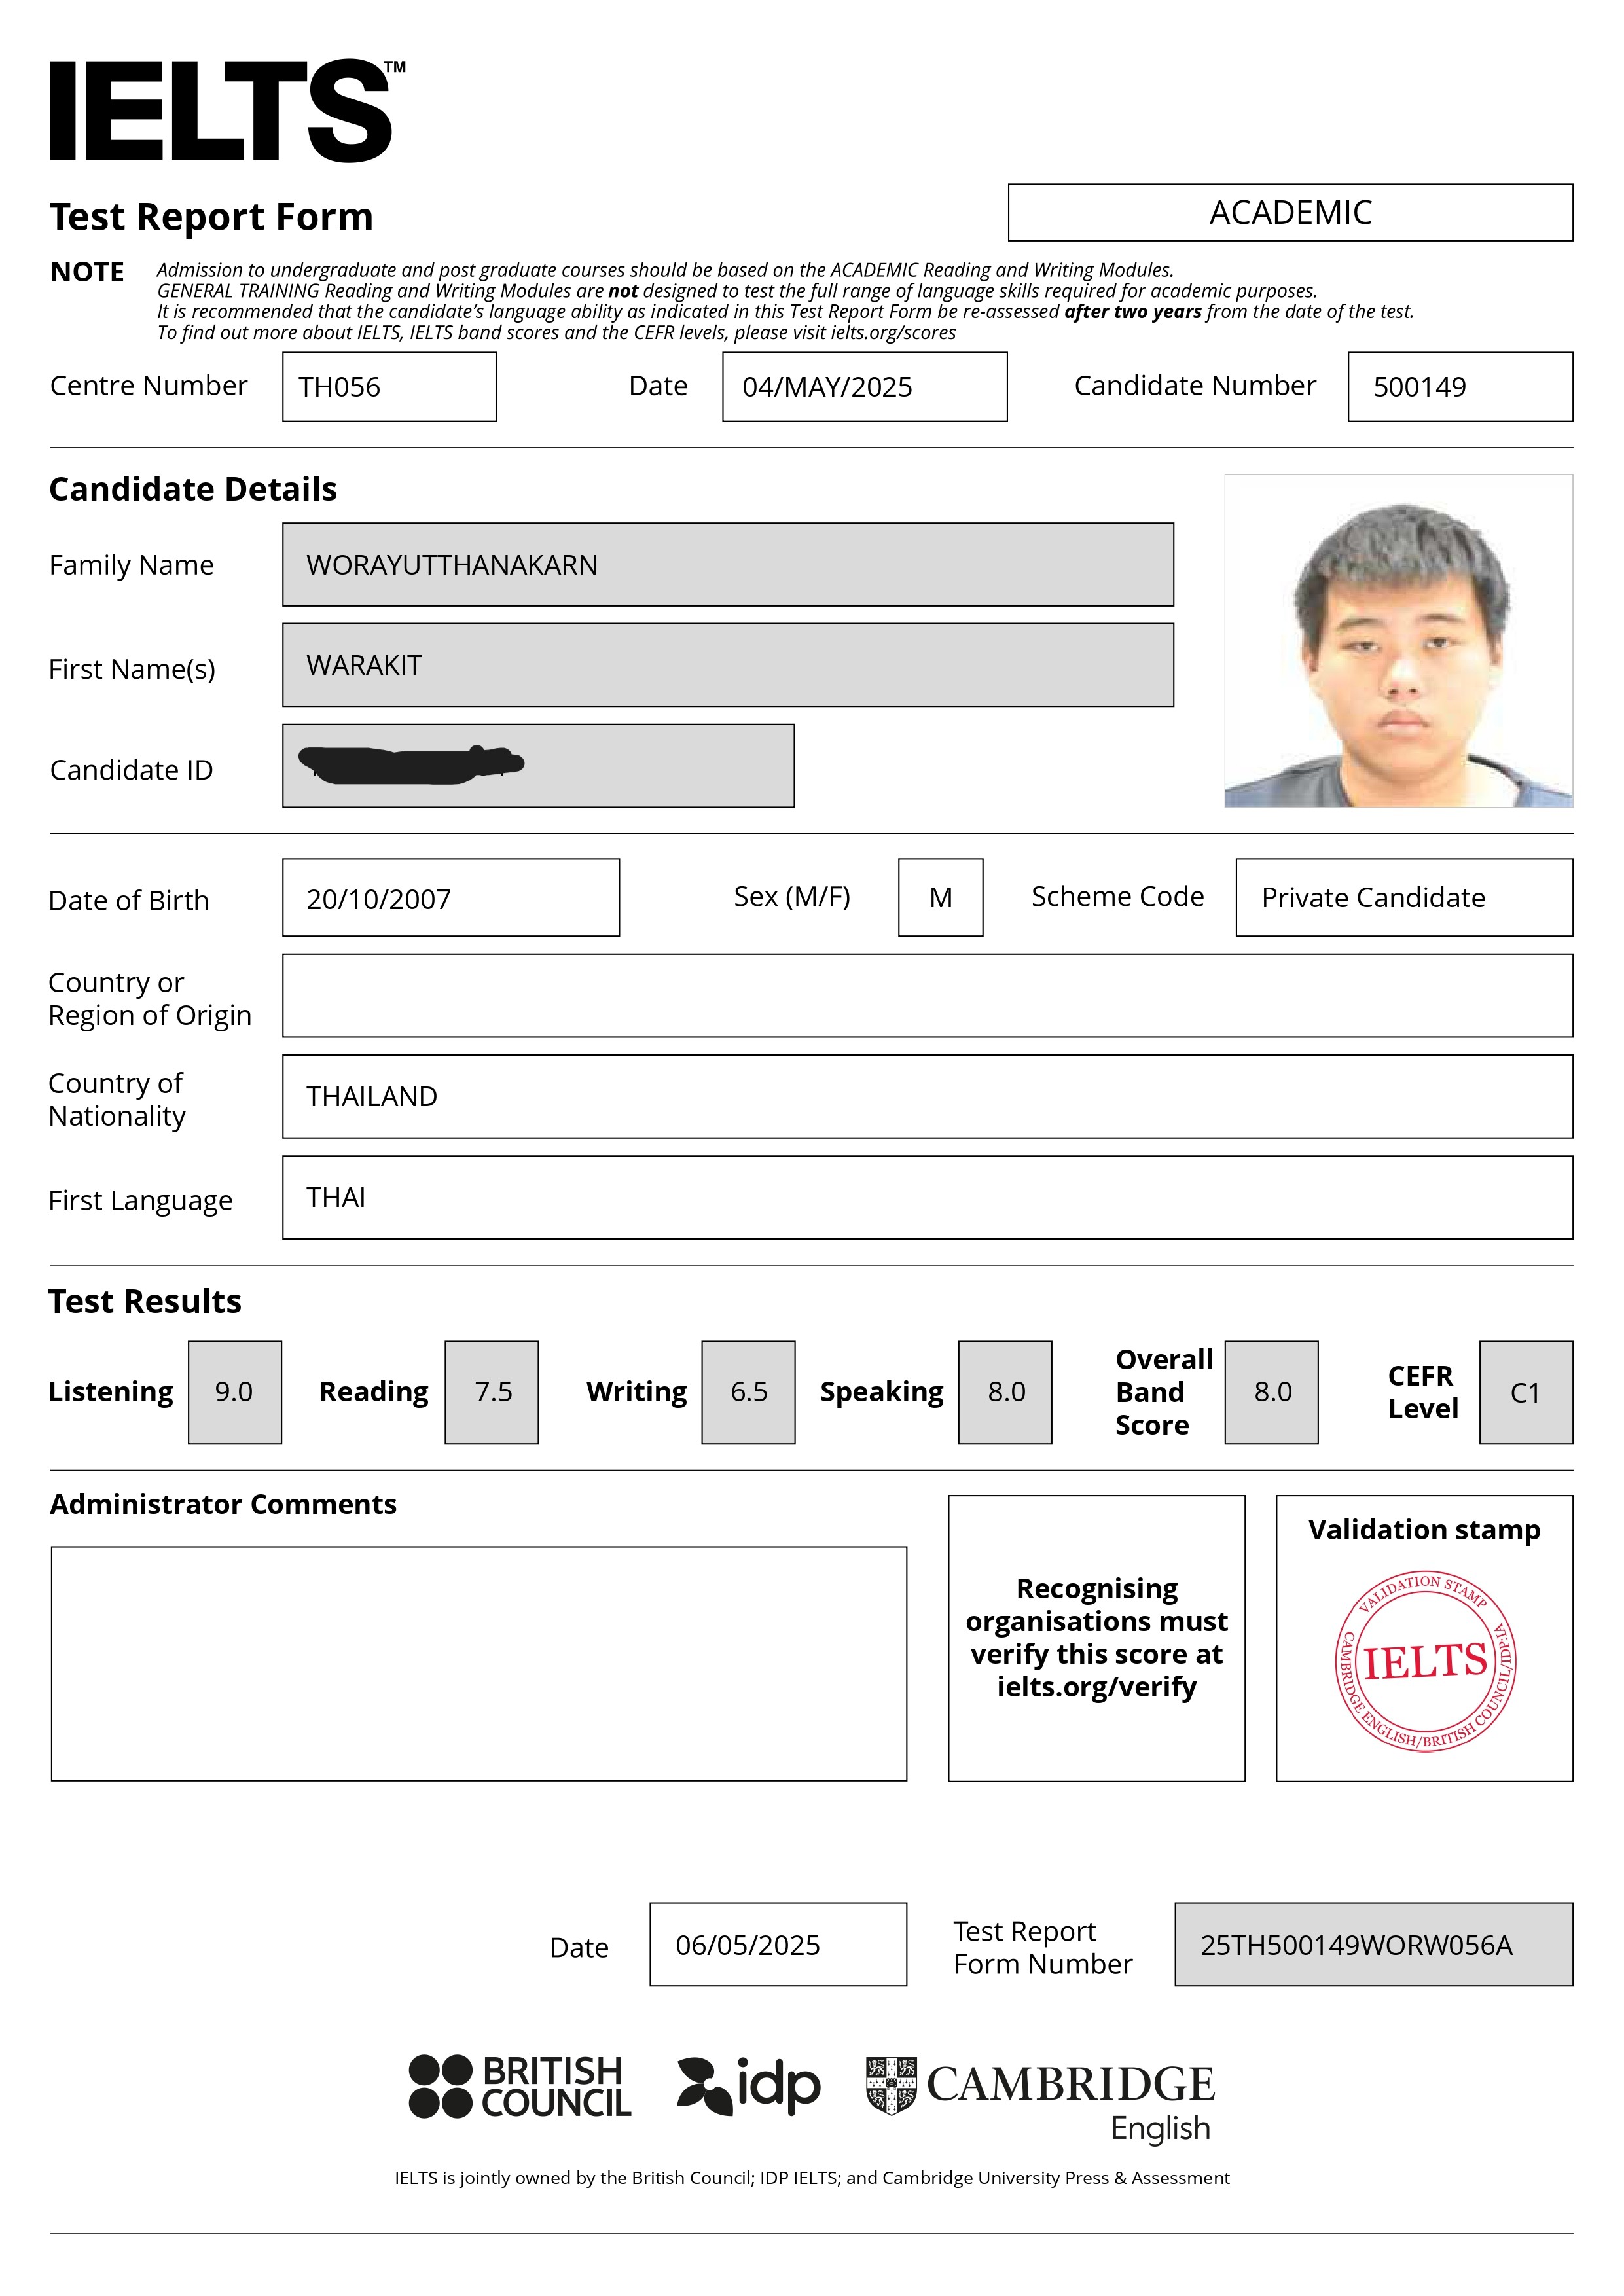
Task: Click the Family Name label
Action: (131, 566)
